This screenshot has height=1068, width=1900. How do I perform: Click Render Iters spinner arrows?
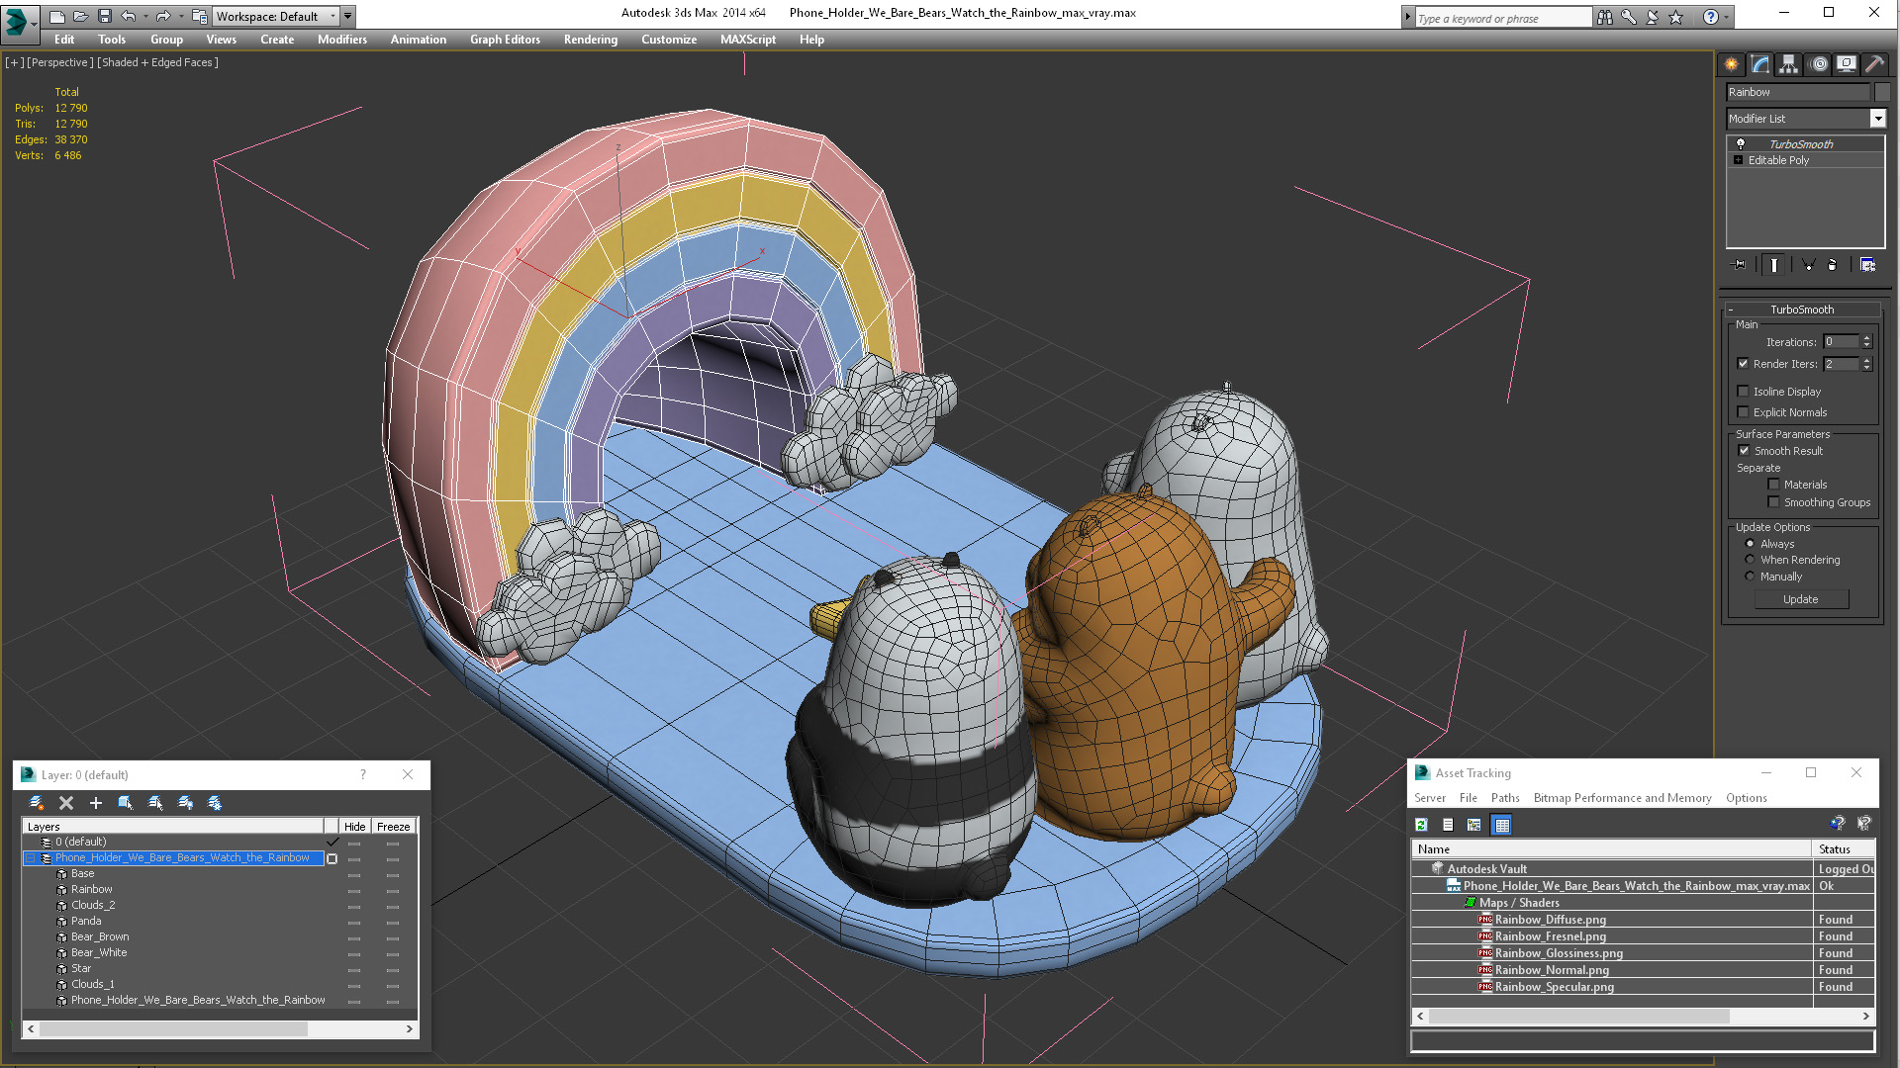(1867, 364)
